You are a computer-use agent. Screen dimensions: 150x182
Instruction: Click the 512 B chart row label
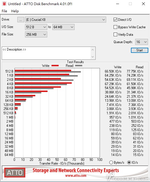(x=9, y=71)
